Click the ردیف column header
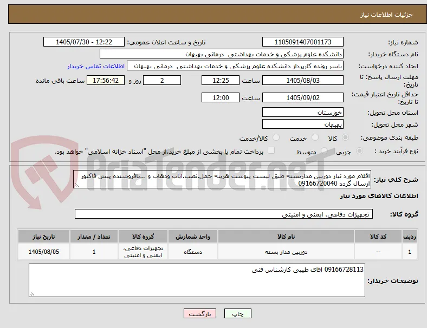 pyautogui.click(x=409, y=237)
